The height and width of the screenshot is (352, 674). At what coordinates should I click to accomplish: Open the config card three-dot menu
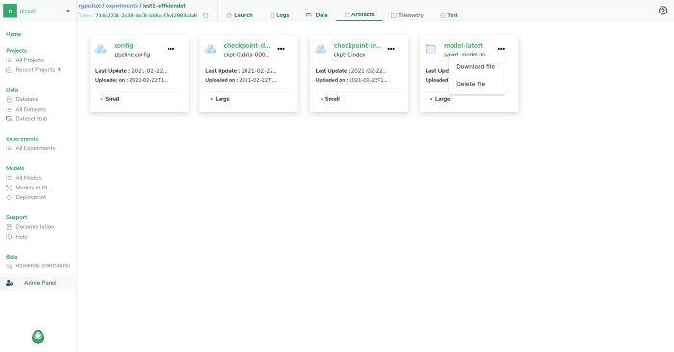click(171, 49)
